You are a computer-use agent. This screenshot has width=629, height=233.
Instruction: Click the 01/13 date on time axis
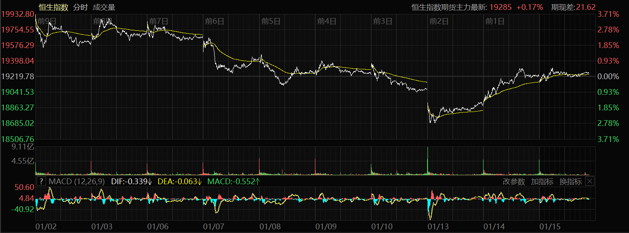point(438,226)
